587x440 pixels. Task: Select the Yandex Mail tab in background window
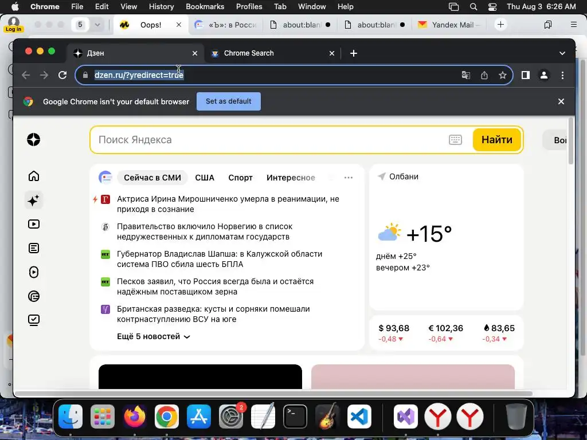point(448,25)
